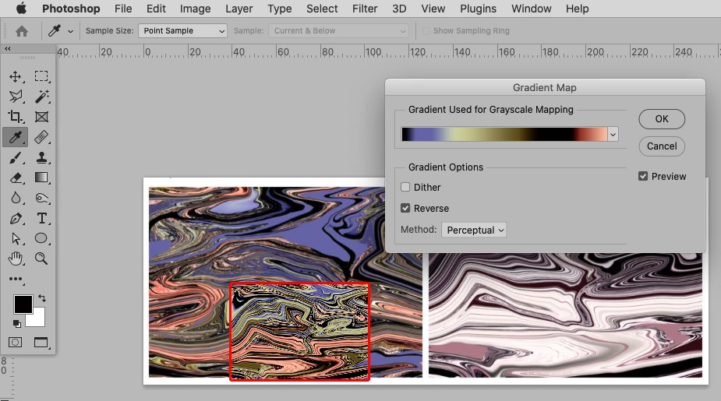Open the Image menu
This screenshot has height=401, width=721.
[x=195, y=9]
